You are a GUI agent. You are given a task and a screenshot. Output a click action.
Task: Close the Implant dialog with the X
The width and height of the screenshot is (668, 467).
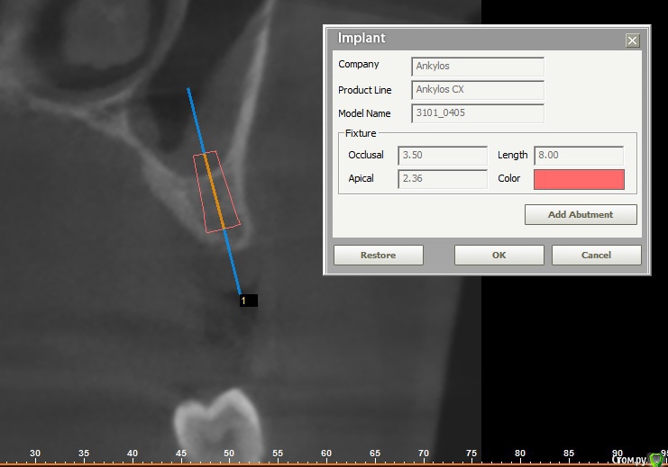632,40
